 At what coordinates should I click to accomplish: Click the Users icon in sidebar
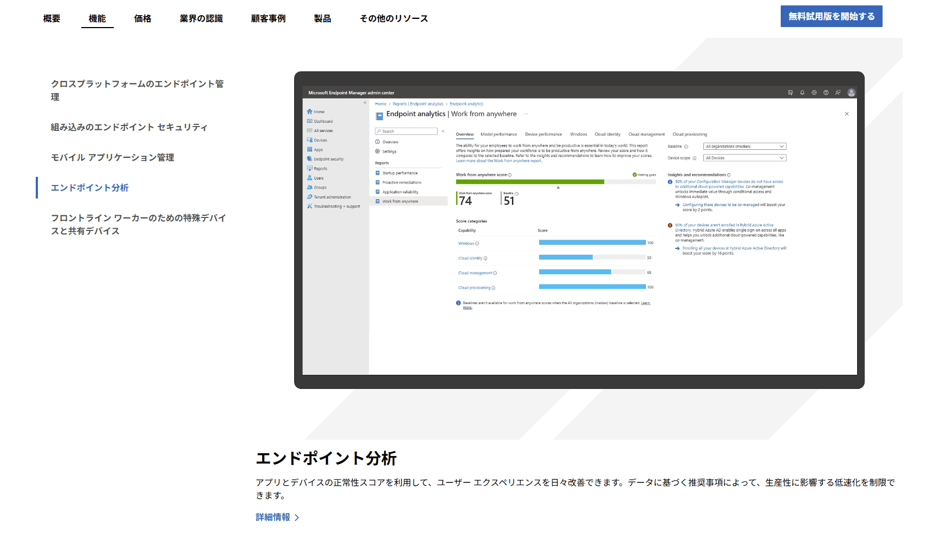click(x=310, y=178)
